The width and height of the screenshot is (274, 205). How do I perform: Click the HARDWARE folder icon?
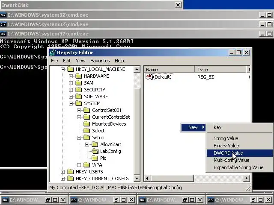[79, 76]
